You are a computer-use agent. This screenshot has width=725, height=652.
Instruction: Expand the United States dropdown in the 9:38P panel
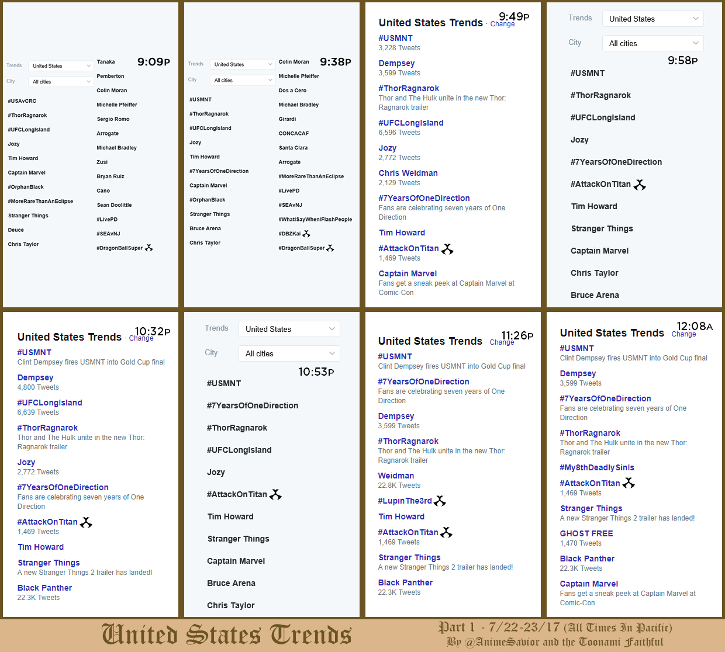[x=243, y=64]
